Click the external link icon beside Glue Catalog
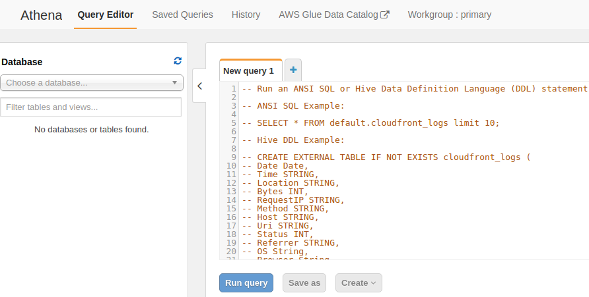Image resolution: width=589 pixels, height=297 pixels. coord(385,14)
